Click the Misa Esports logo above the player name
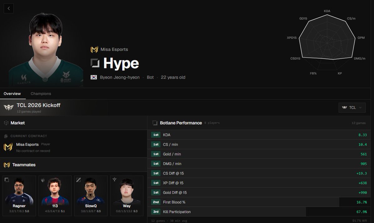This screenshot has height=223, width=374. [94, 50]
